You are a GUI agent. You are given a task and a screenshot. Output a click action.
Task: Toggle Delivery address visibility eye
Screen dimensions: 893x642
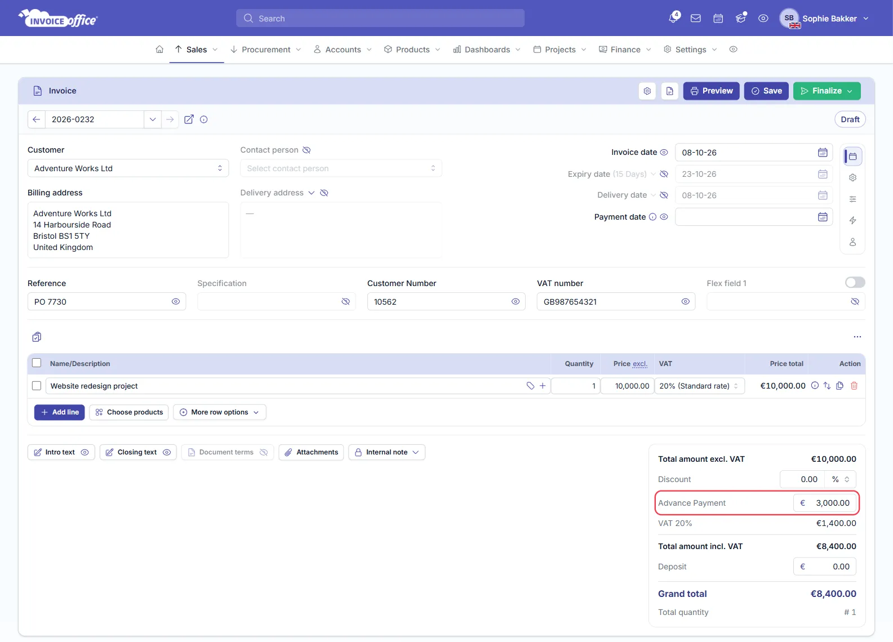coord(324,193)
